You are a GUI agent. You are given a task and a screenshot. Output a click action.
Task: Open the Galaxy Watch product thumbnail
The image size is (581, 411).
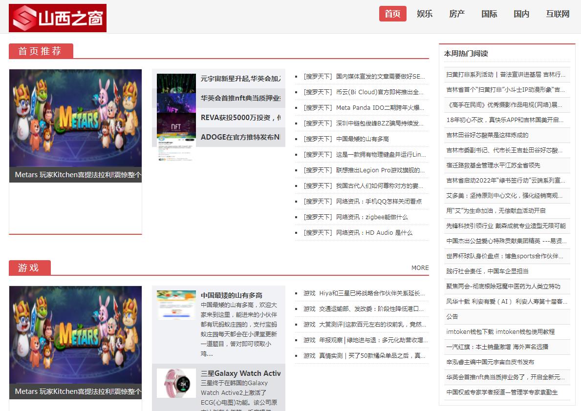coord(176,383)
